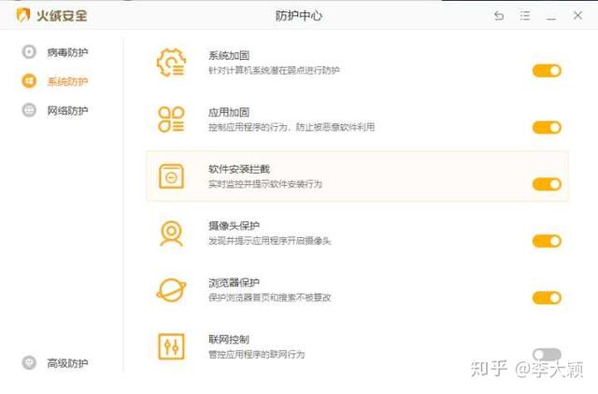Minimize the 防护中心 window
This screenshot has width=598, height=394.
point(551,18)
